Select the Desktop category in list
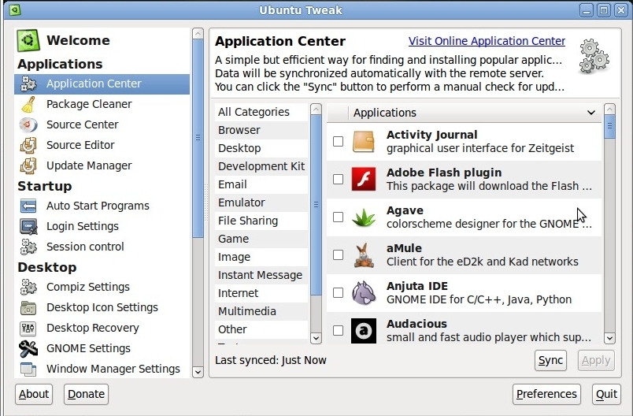 261,148
